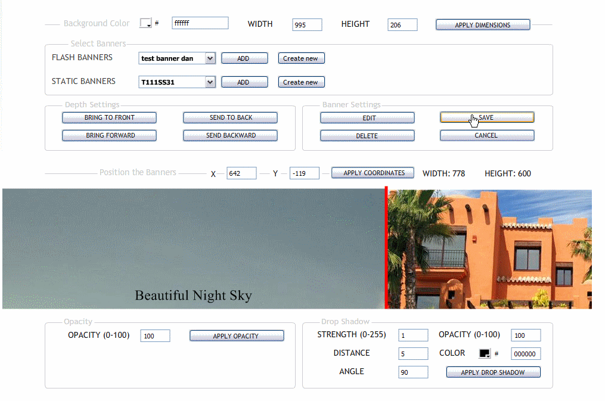
Task: Click SEND TO BACK button
Action: coord(230,117)
